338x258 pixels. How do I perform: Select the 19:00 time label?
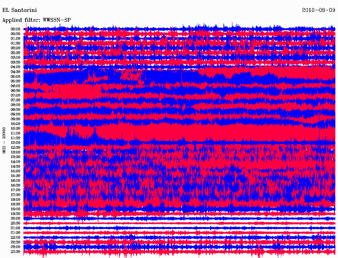(15, 209)
